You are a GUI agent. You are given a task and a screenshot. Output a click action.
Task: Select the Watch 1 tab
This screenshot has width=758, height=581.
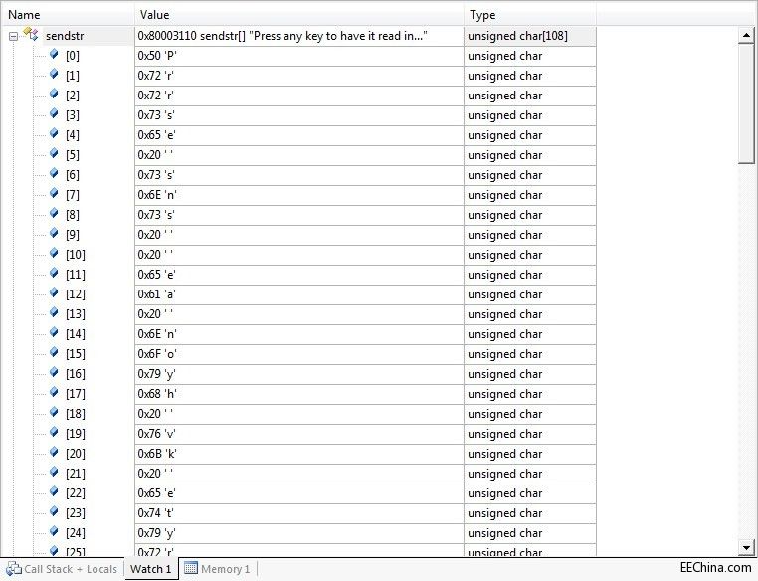[x=150, y=569]
